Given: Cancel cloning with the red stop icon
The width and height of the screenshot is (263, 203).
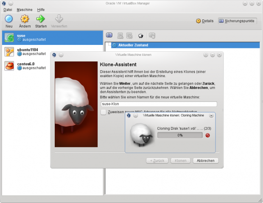Looking at the screenshot, I should [207, 135].
